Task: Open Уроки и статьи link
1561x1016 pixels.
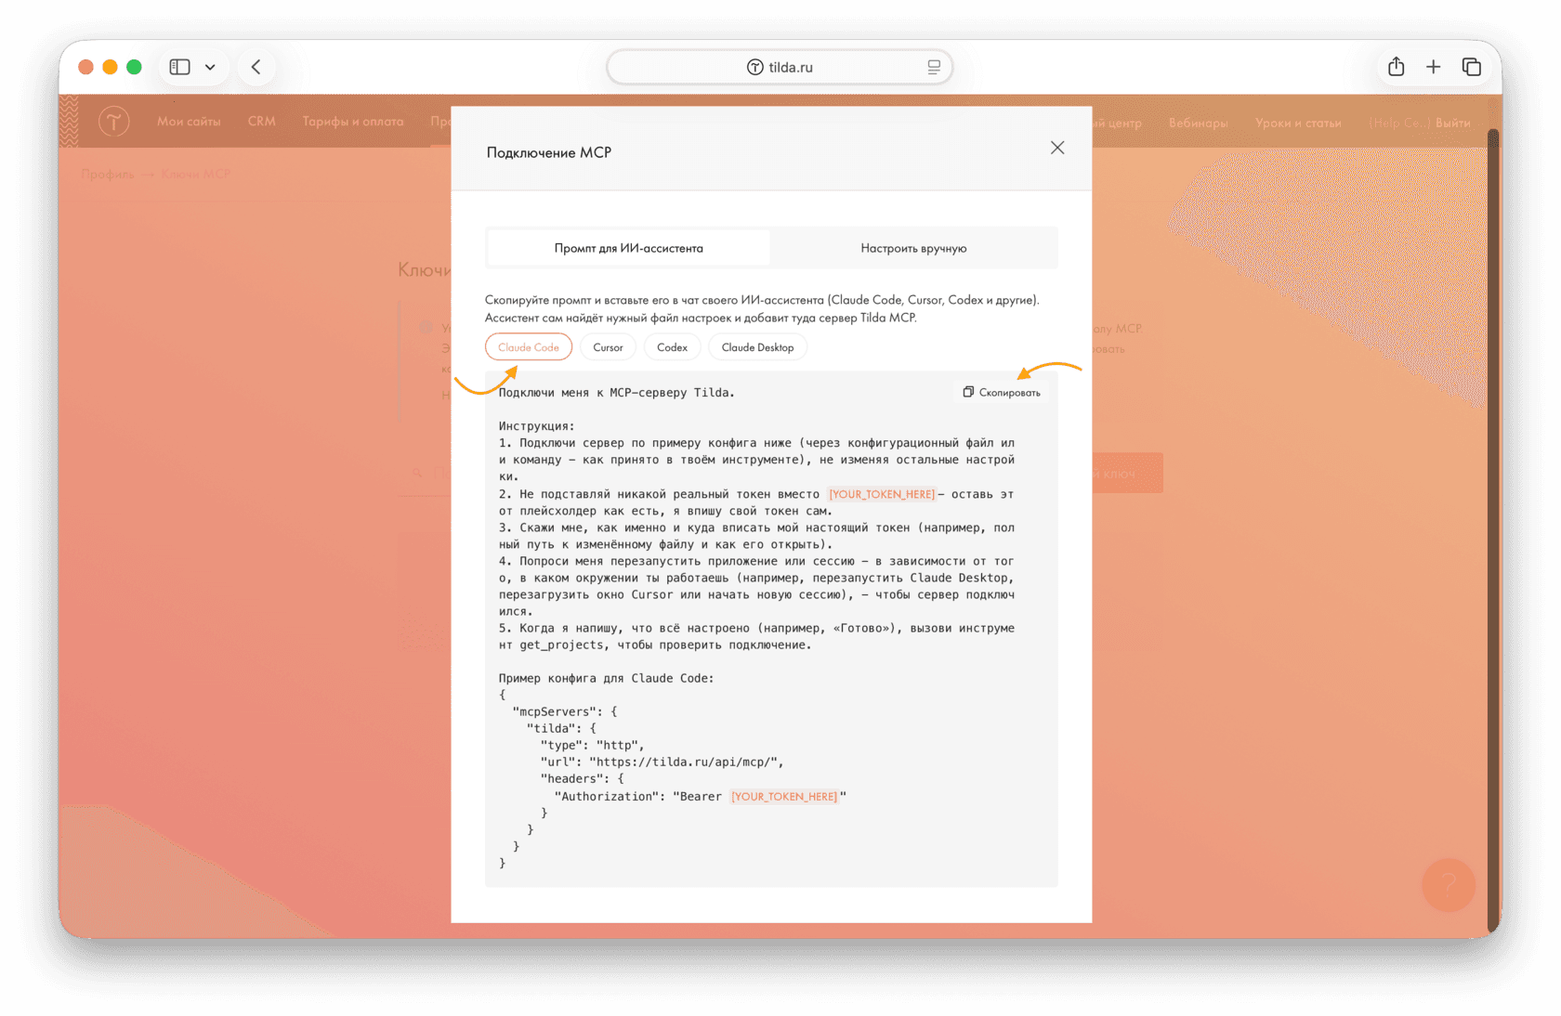Action: [x=1297, y=123]
